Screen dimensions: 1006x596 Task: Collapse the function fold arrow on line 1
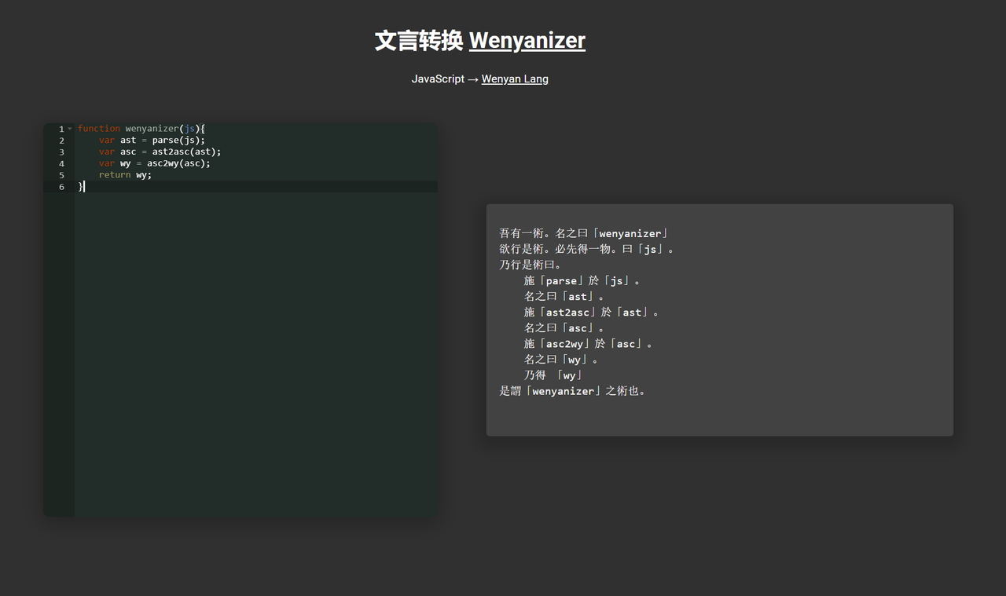pyautogui.click(x=70, y=129)
